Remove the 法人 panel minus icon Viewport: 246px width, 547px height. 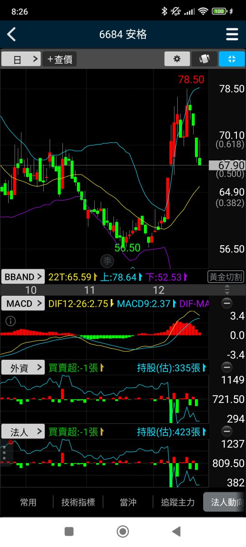pyautogui.click(x=226, y=431)
